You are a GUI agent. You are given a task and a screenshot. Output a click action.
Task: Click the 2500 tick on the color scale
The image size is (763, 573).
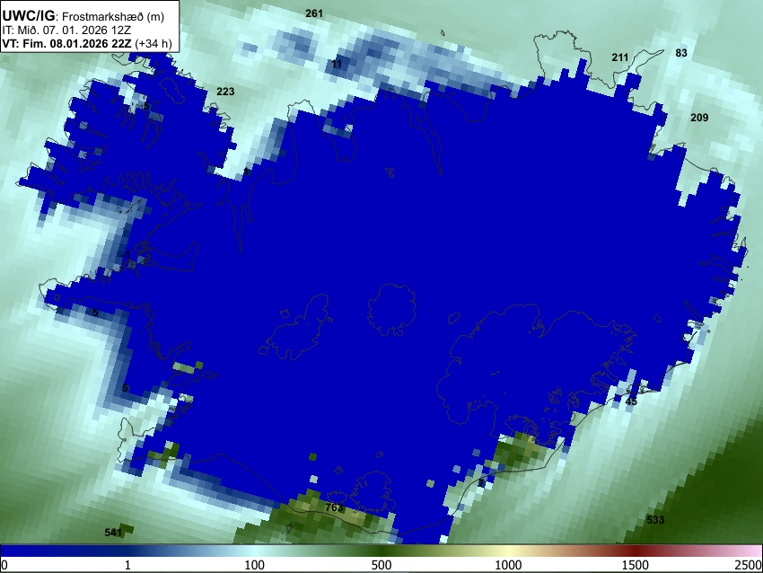click(x=749, y=565)
